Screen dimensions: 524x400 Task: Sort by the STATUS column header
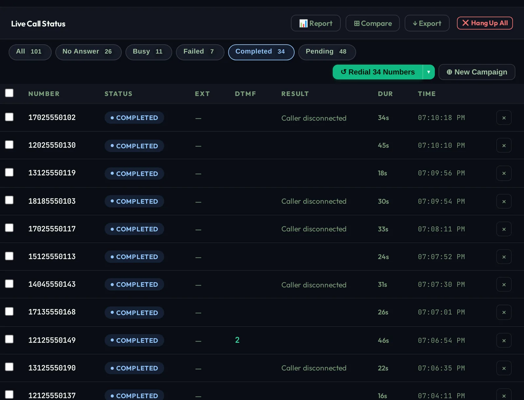(119, 94)
